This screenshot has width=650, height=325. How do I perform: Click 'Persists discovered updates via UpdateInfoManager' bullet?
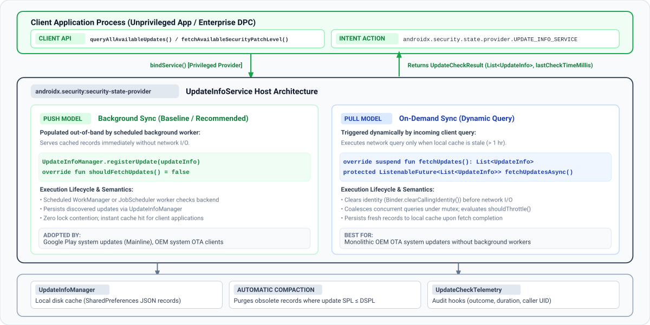[111, 209]
